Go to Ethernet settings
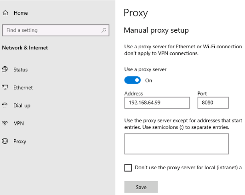The height and width of the screenshot is (195, 245). [x=23, y=87]
